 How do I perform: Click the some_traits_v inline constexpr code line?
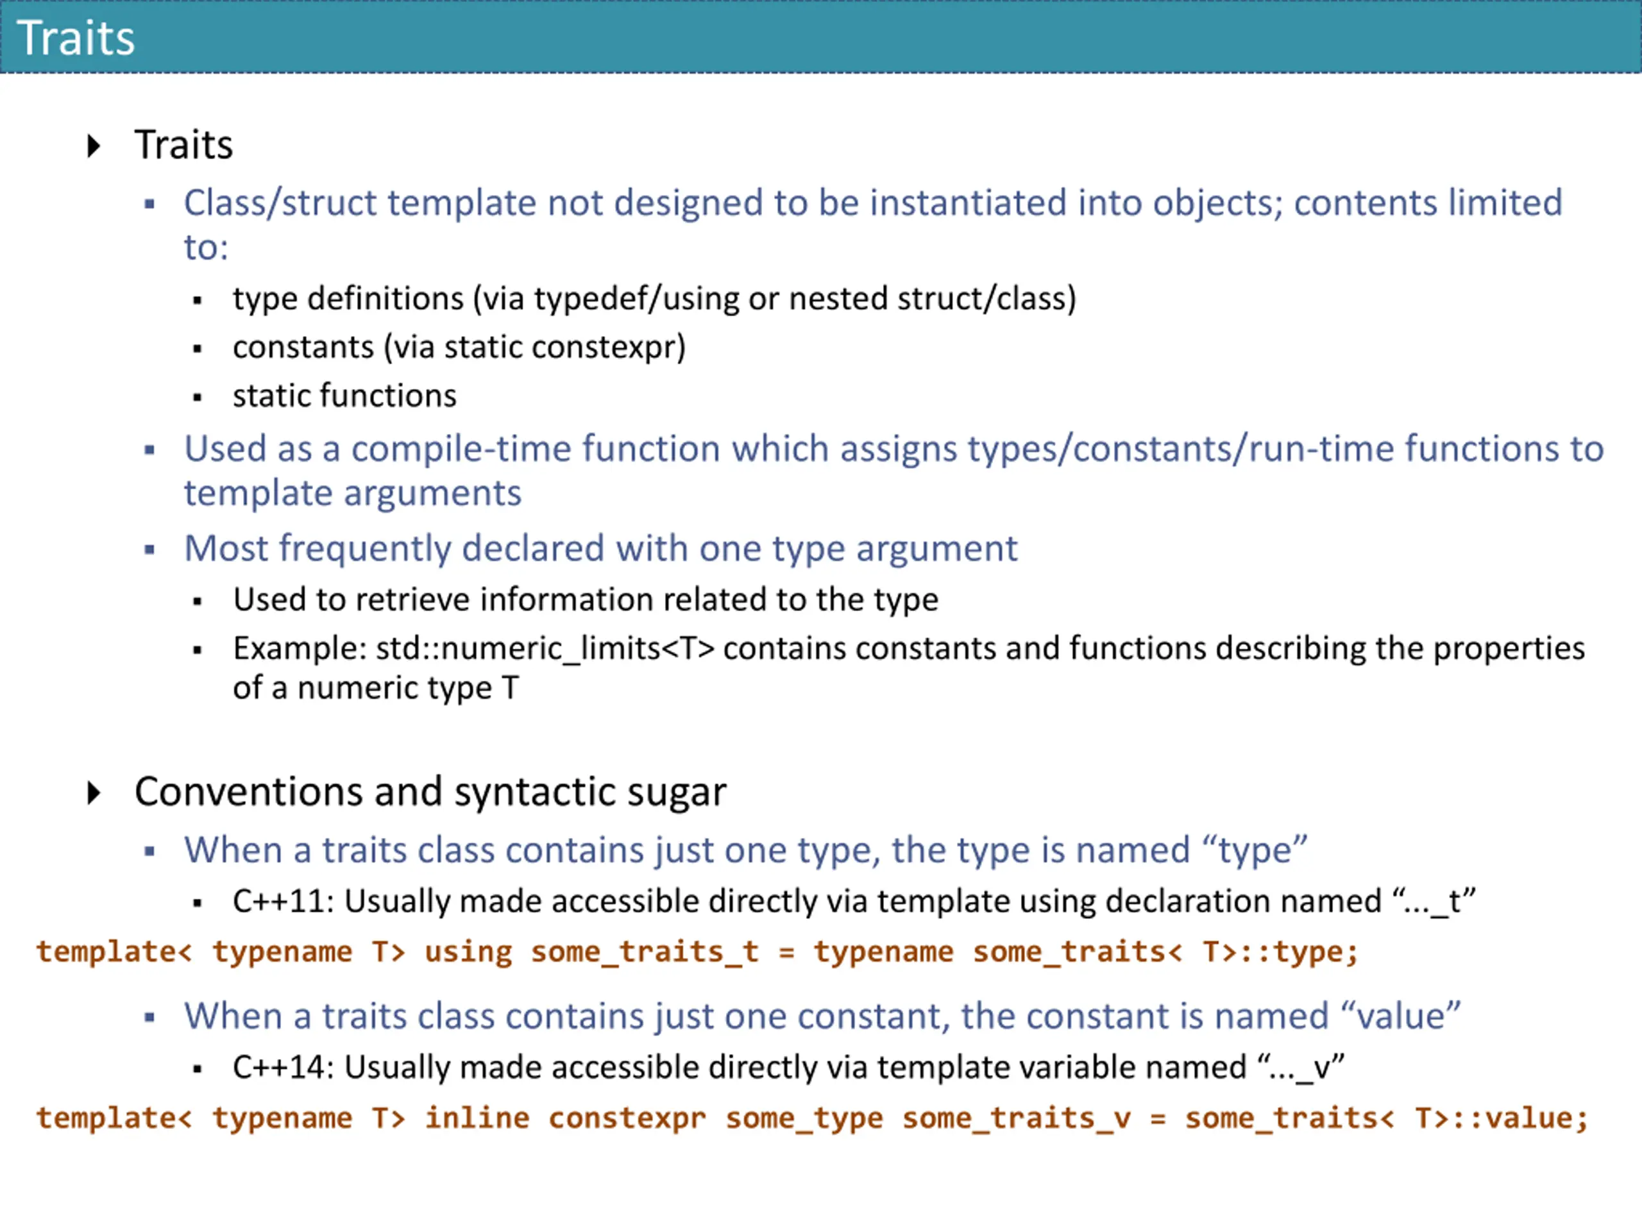point(811,1118)
